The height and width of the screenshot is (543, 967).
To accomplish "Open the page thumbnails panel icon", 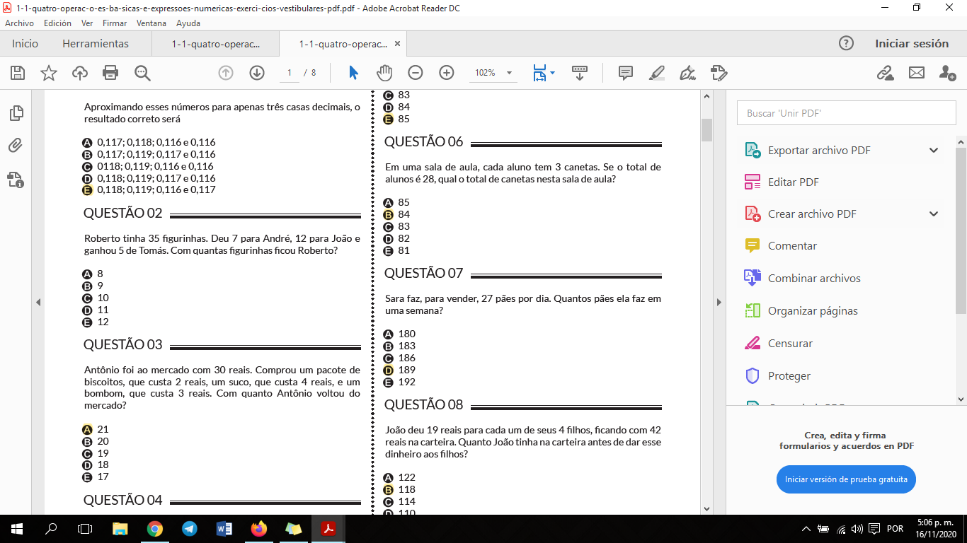I will [16, 113].
